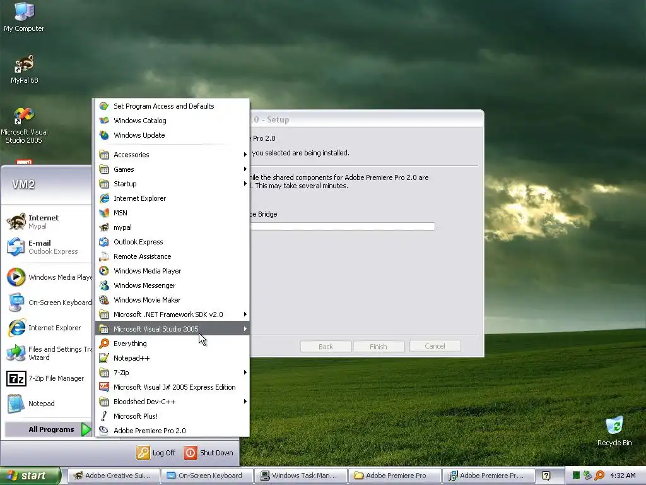Switch to On-Screen Keyboard taskbar button

tap(206, 476)
